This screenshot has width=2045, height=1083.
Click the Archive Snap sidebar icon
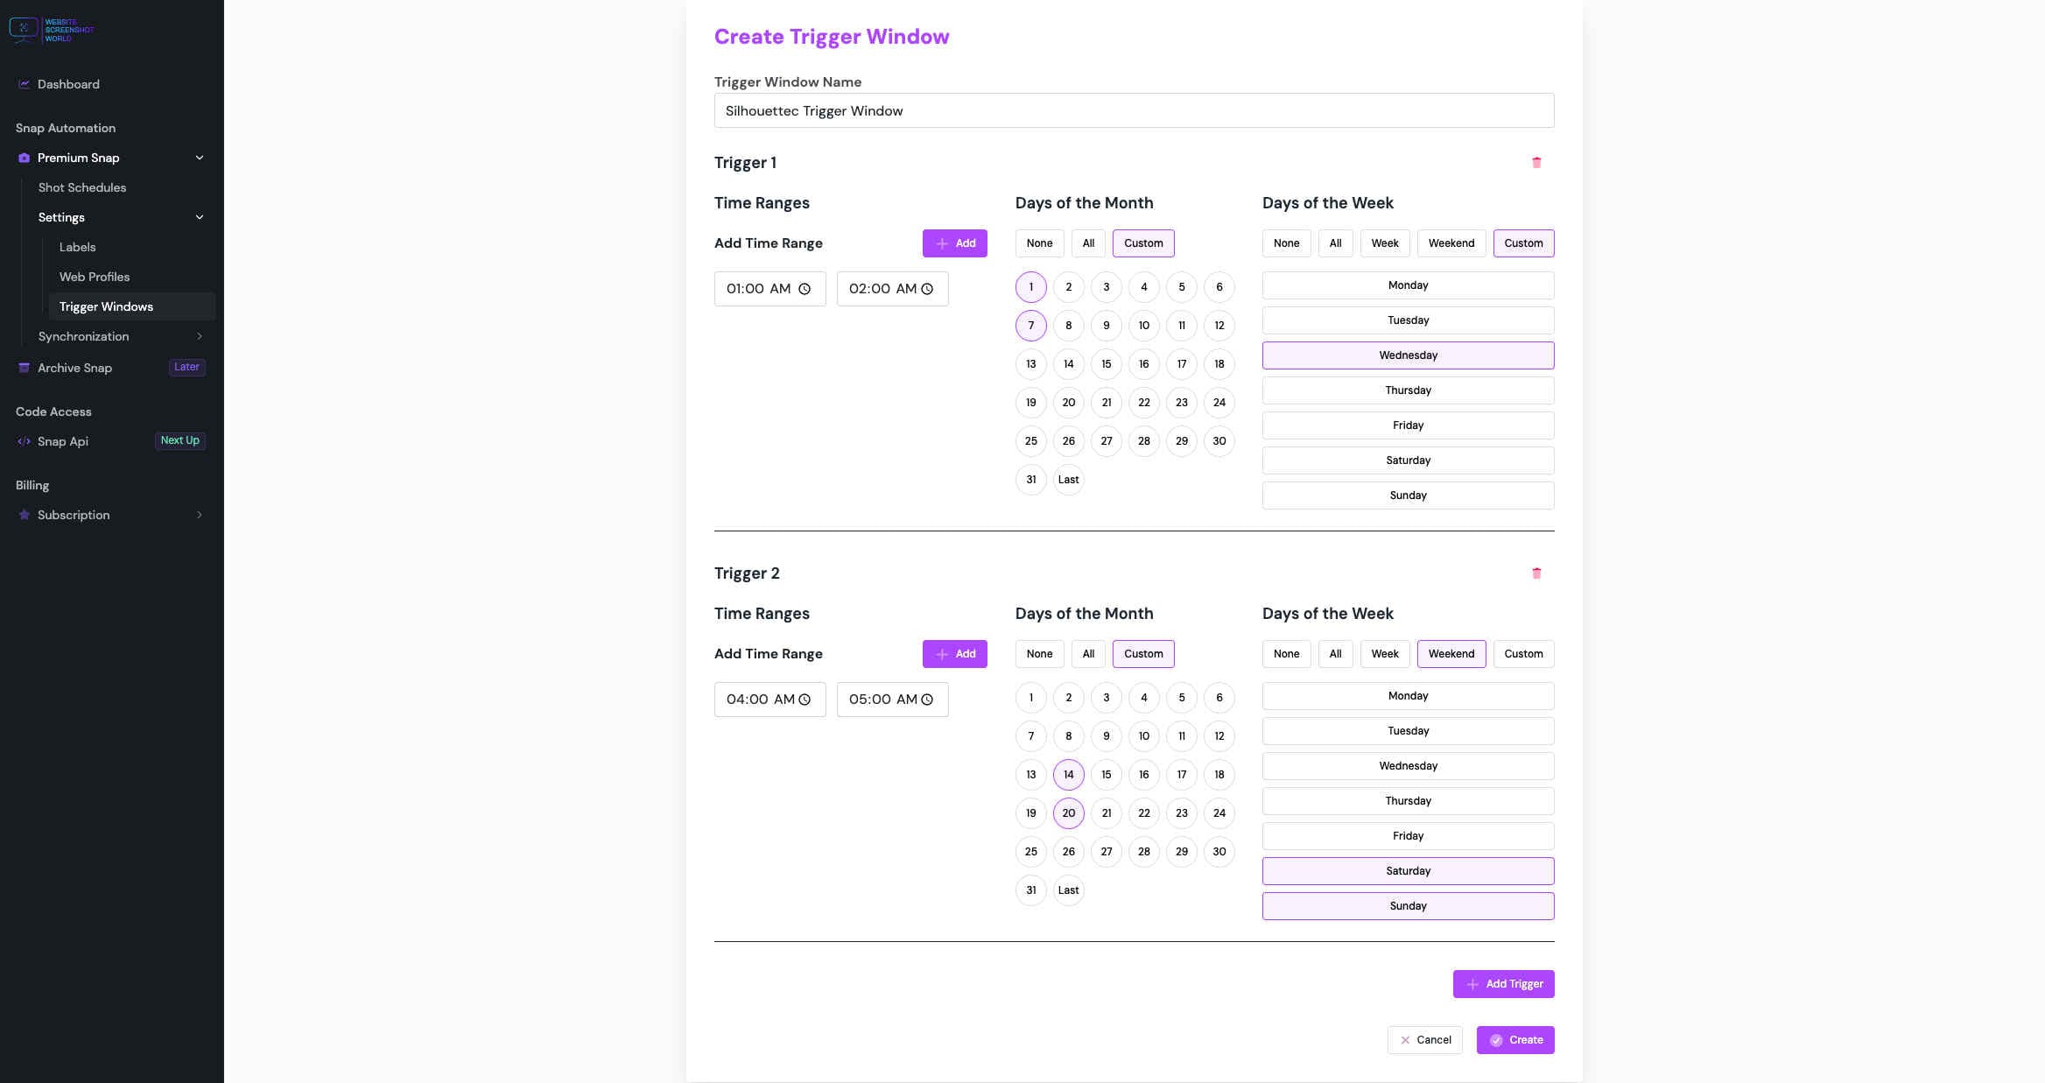(25, 368)
